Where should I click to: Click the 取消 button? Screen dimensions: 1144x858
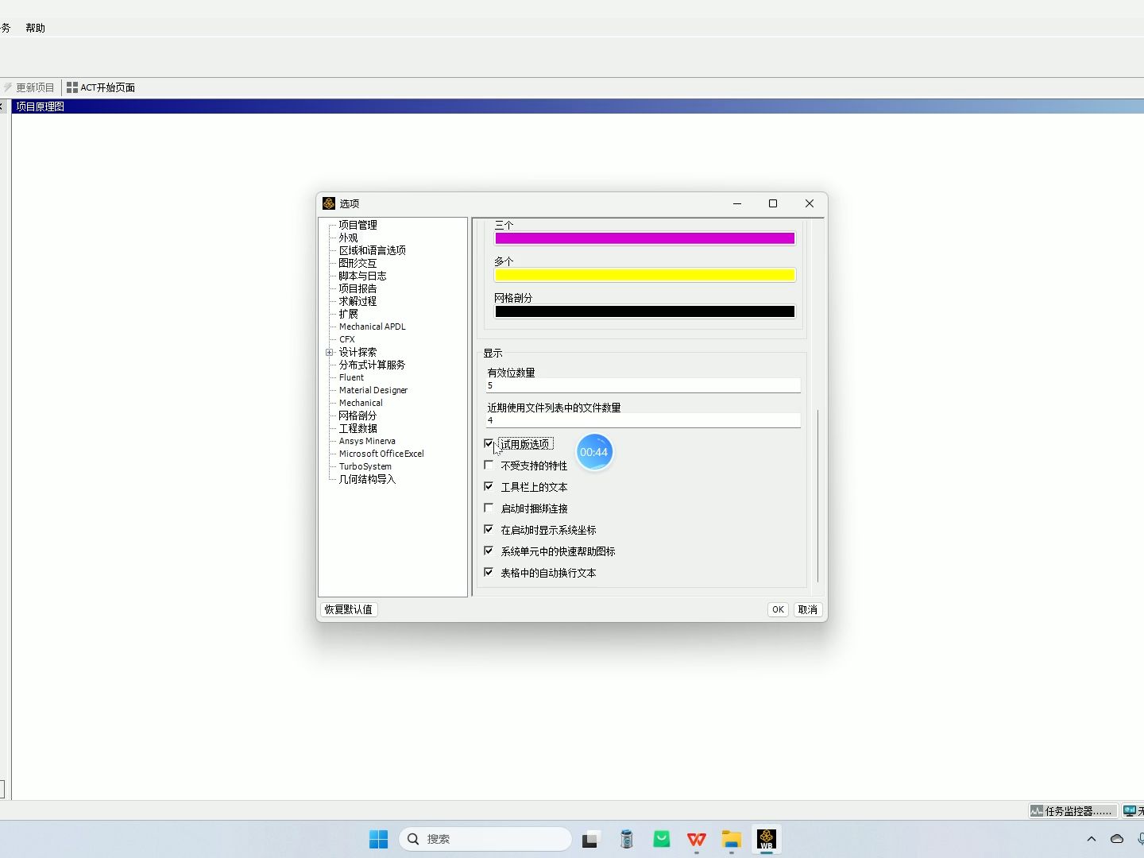pos(808,609)
